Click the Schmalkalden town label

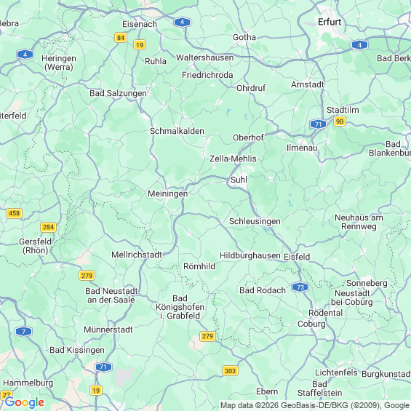pos(177,131)
